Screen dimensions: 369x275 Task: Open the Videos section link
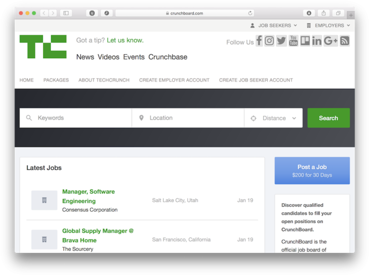click(108, 57)
